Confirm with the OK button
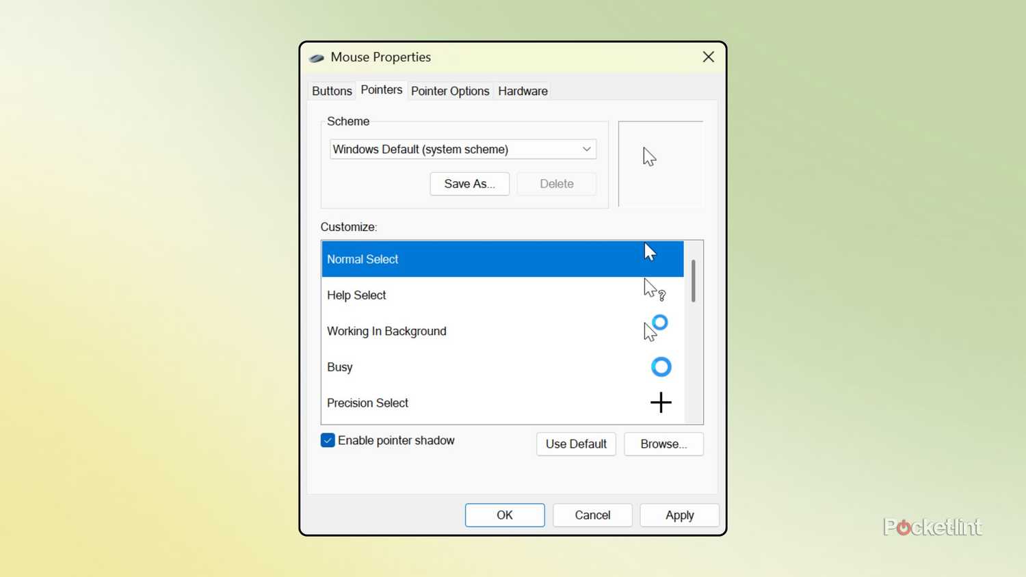Image resolution: width=1026 pixels, height=577 pixels. (x=505, y=515)
